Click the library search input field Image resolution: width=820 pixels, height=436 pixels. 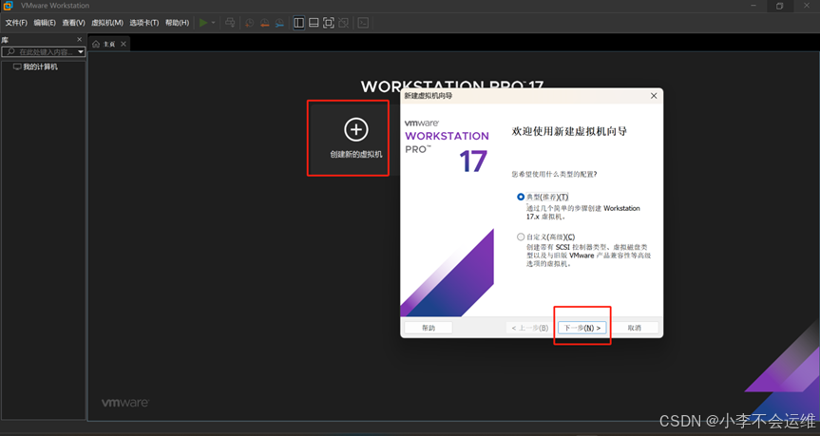tap(46, 51)
